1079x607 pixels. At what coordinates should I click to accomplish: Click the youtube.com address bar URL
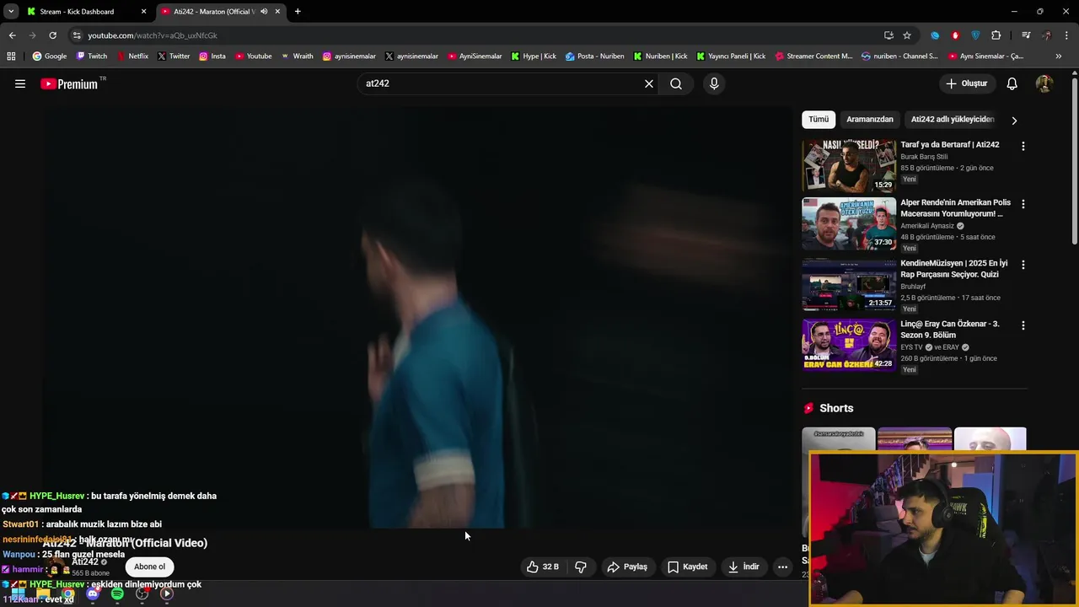tap(153, 35)
